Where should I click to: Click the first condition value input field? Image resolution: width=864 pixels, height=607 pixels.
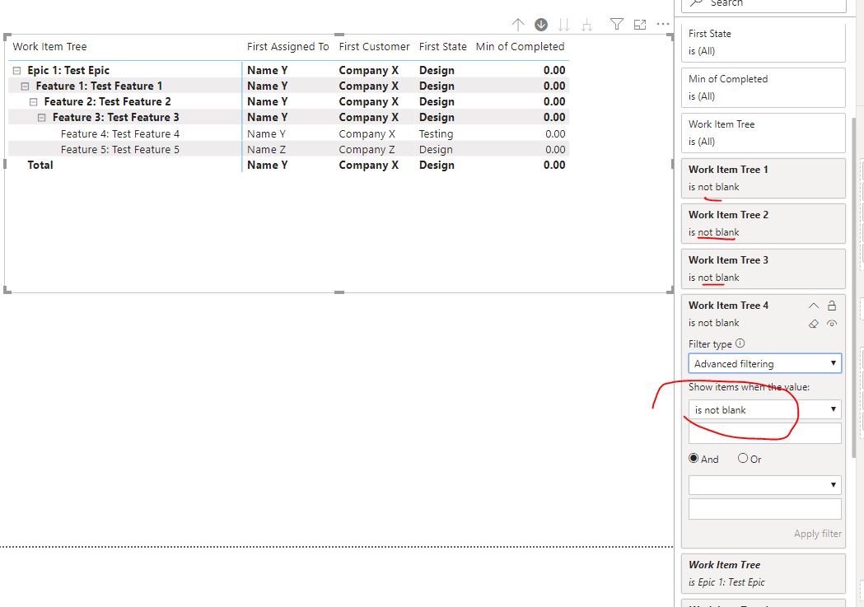pos(765,433)
